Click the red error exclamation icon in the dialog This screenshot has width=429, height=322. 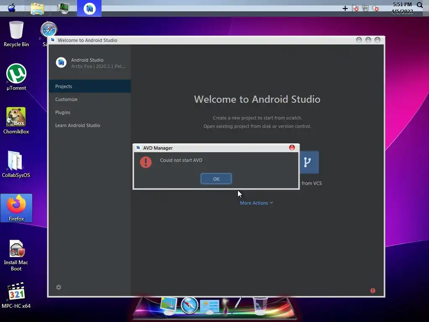146,162
